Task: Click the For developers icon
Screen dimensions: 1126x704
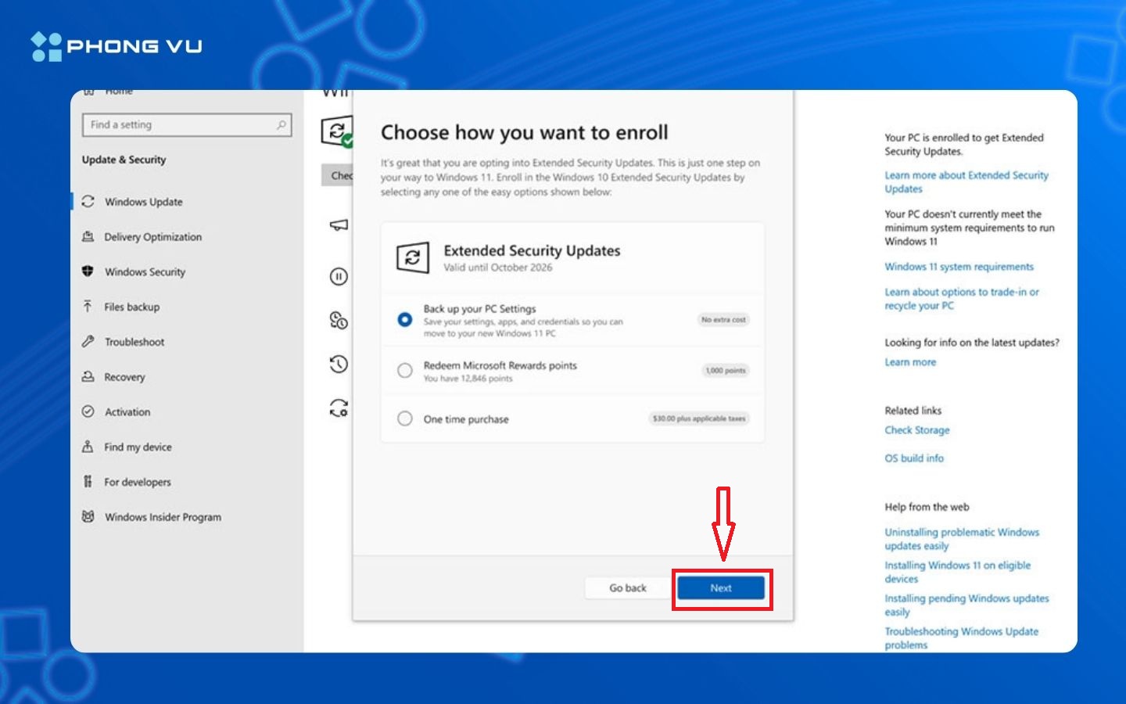Action: click(x=88, y=482)
